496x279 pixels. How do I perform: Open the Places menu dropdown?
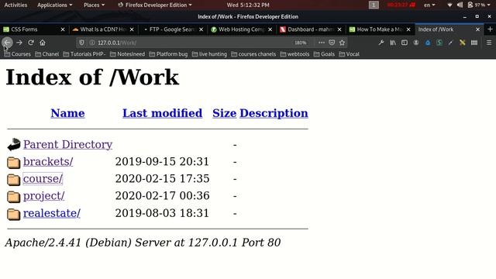coord(94,5)
